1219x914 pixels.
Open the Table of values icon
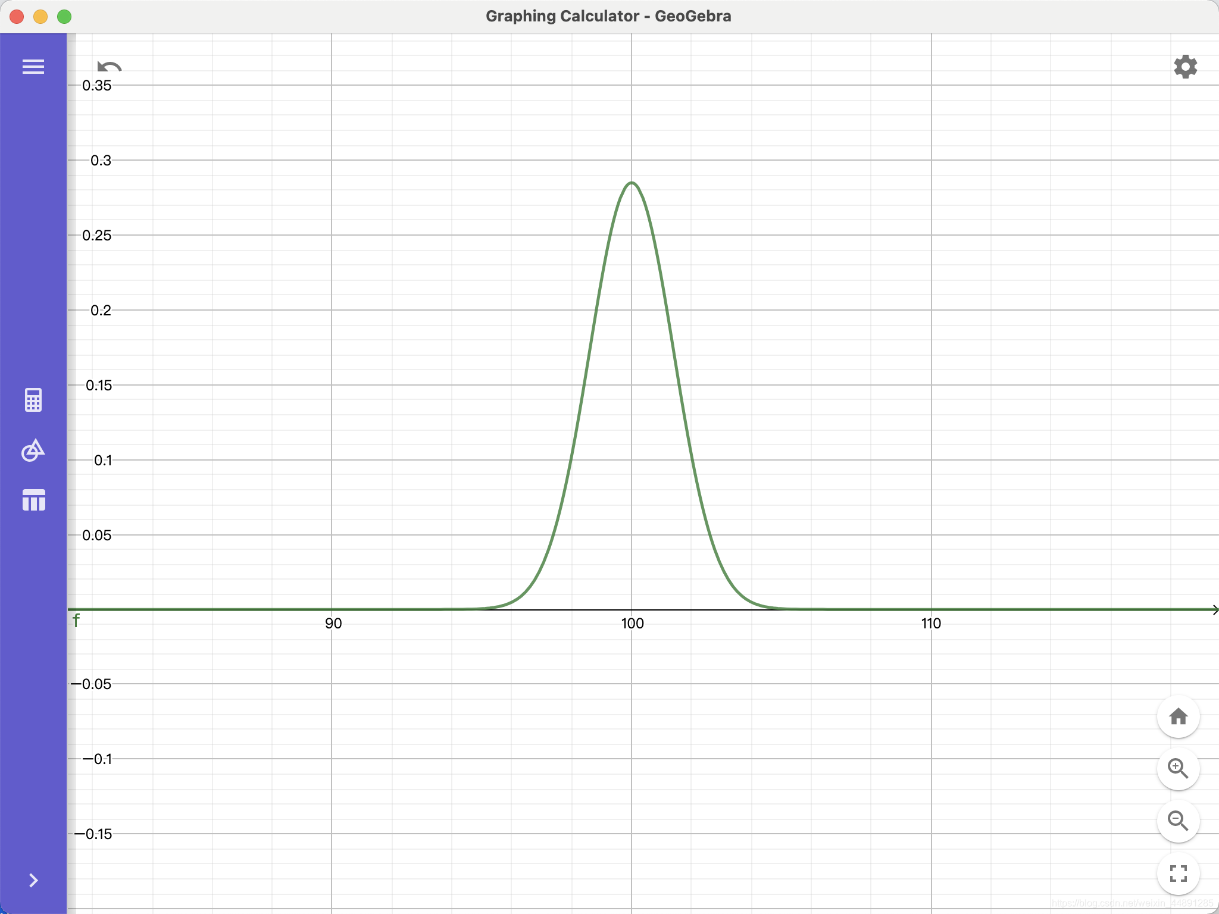point(33,500)
